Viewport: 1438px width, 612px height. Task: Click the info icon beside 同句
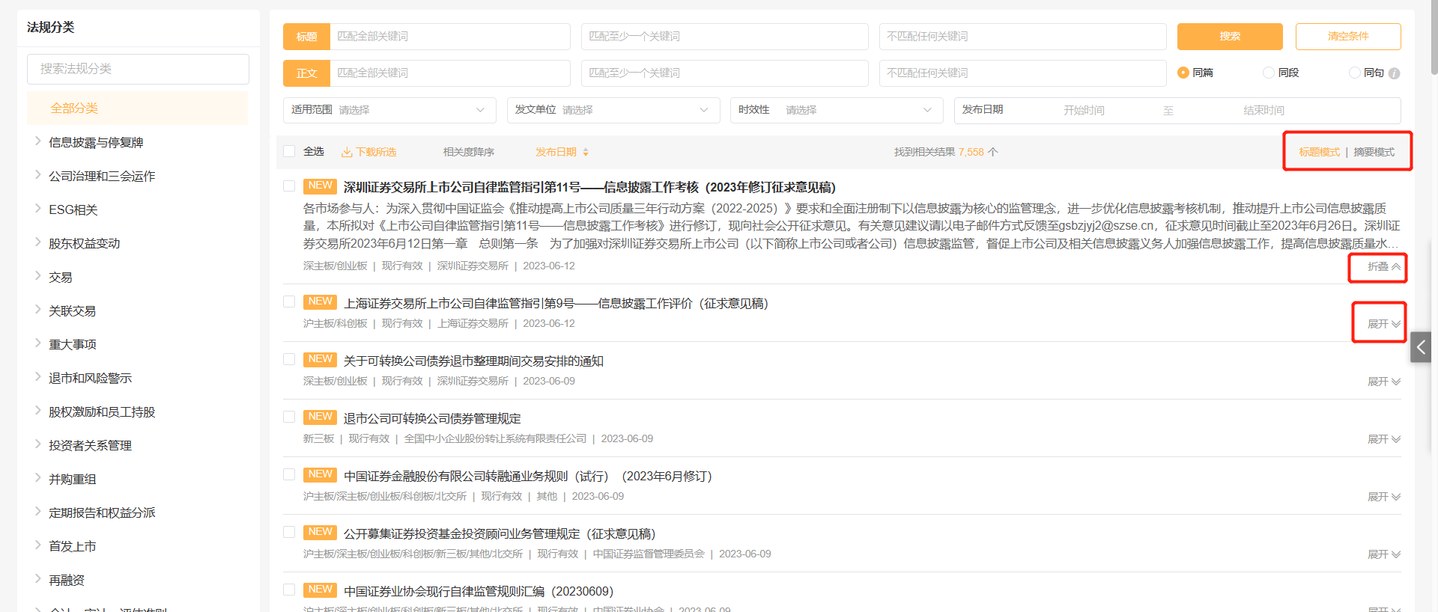(1394, 73)
